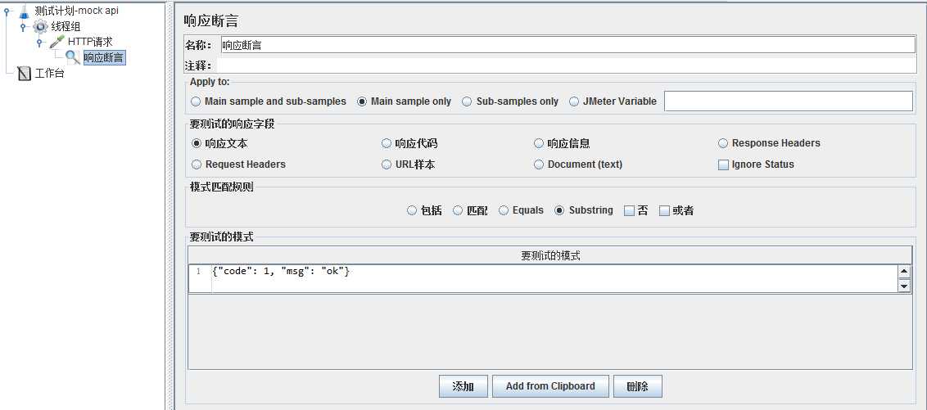Click the 响应断言 magnifier icon
927x410 pixels.
[x=73, y=57]
